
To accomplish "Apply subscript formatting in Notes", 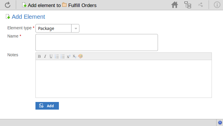I will [x=74, y=56].
